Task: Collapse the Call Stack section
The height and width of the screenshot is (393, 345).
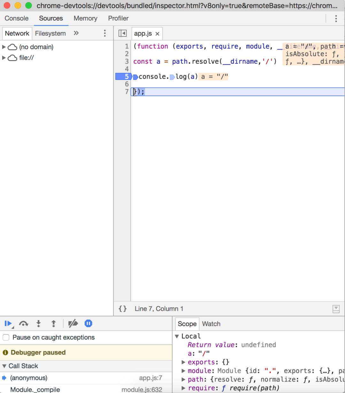Action: 4,366
